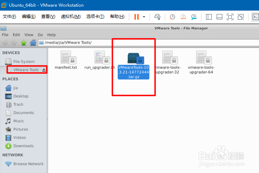The image size is (259, 173).
Task: Open Videos in Places
Action: (24, 137)
